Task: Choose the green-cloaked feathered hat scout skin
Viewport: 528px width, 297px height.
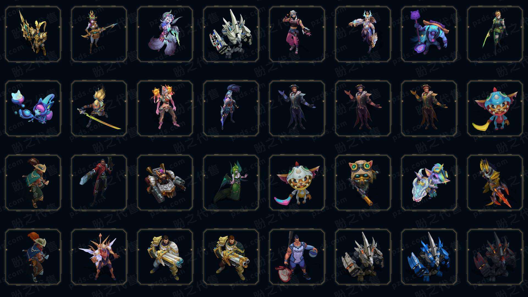Action: [x=33, y=183]
